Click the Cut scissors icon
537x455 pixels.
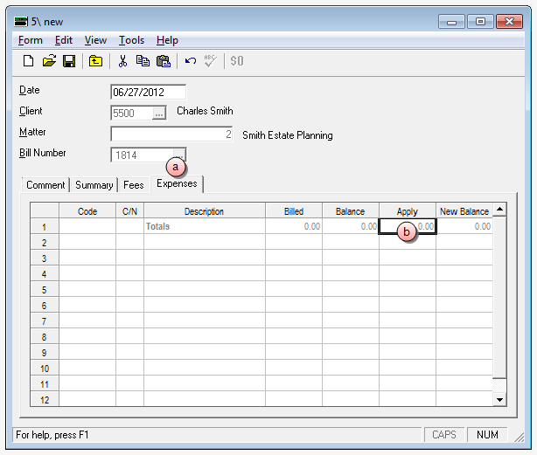click(x=122, y=61)
